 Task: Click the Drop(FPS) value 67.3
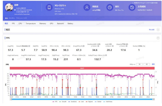click(79, 50)
